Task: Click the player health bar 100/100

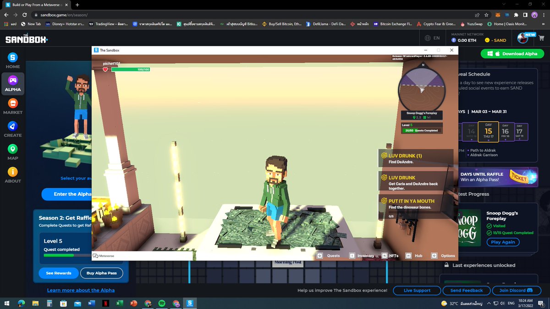Action: click(130, 70)
